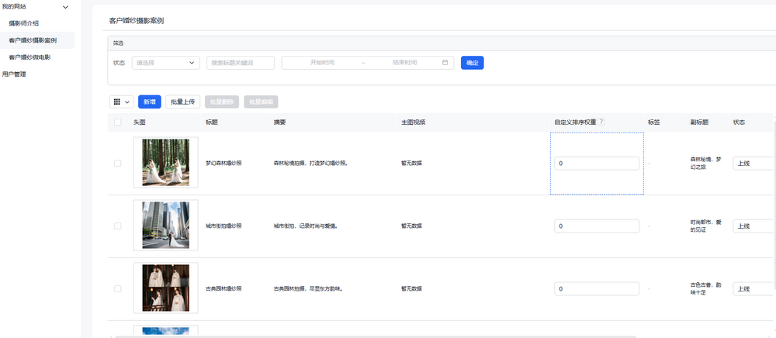Click the title 城市街拍婚纱照
Image resolution: width=776 pixels, height=338 pixels.
(x=223, y=226)
